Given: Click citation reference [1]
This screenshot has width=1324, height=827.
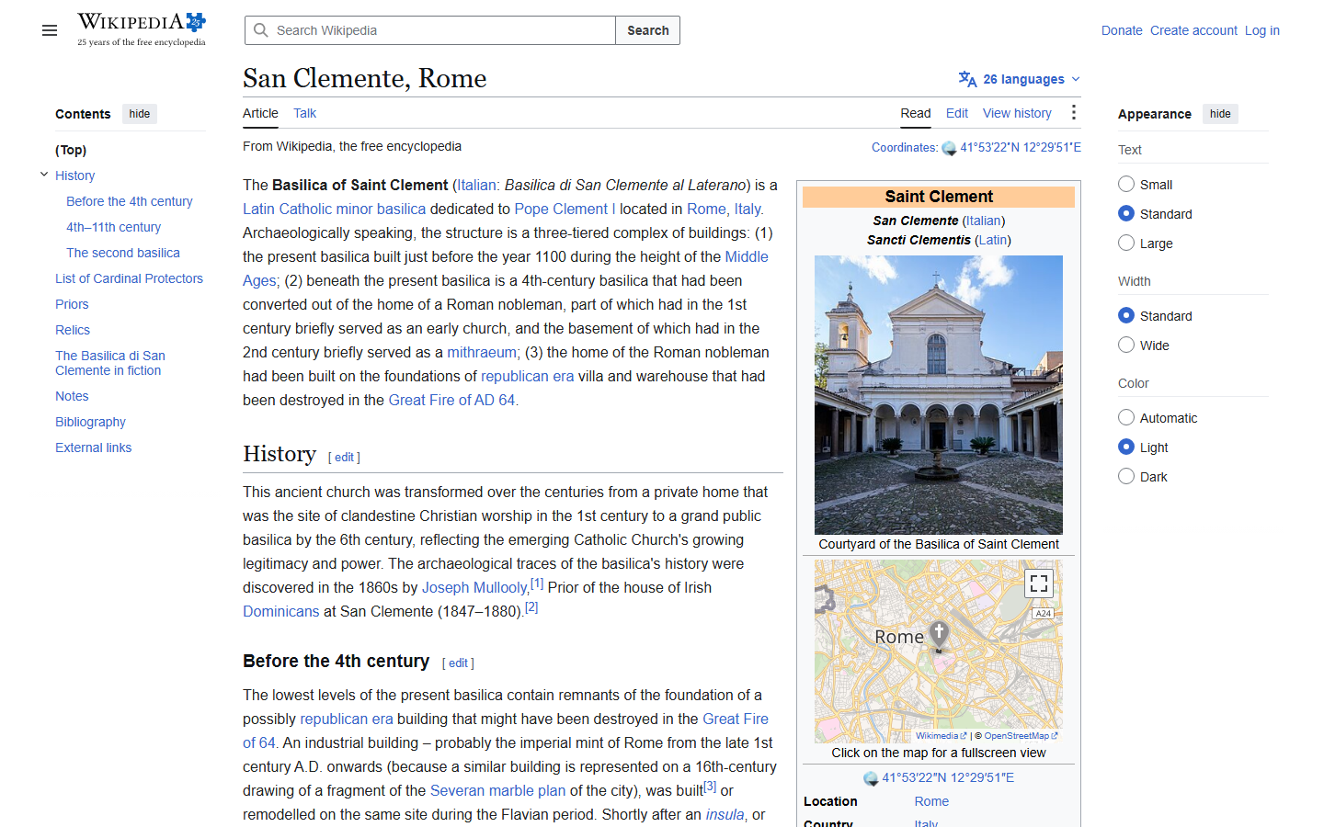Looking at the screenshot, I should (x=537, y=583).
